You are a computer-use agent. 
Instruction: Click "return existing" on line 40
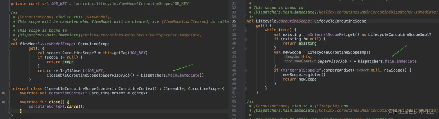click(x=300, y=43)
